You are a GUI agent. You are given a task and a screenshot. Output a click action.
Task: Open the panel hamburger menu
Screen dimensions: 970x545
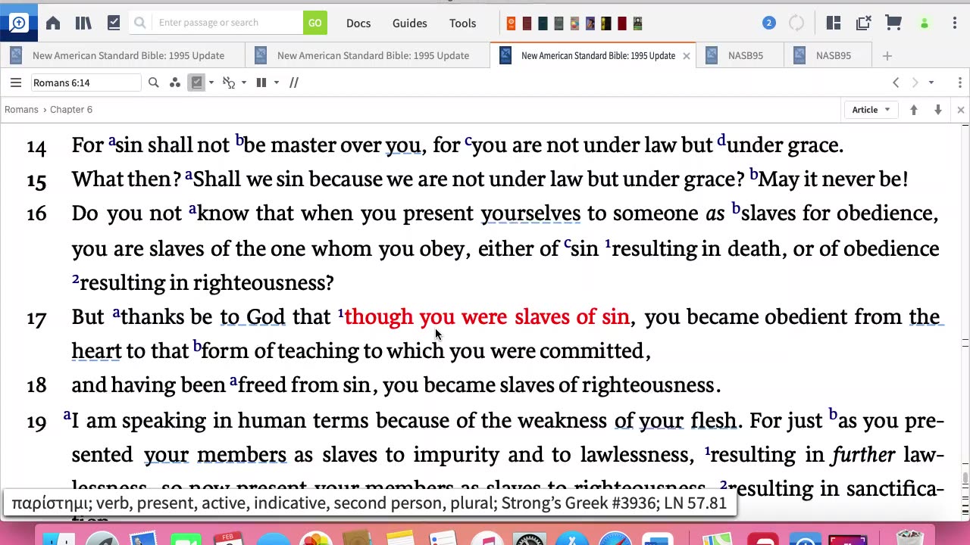pyautogui.click(x=16, y=83)
